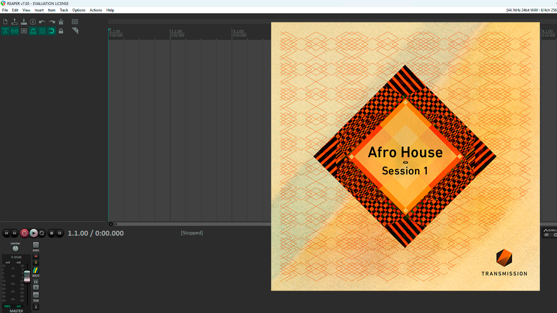Open master TRIM envelope button
The image size is (557, 313).
click(36, 295)
